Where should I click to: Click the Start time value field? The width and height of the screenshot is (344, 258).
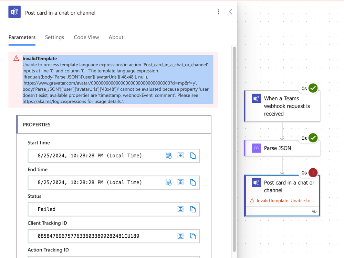click(x=114, y=156)
